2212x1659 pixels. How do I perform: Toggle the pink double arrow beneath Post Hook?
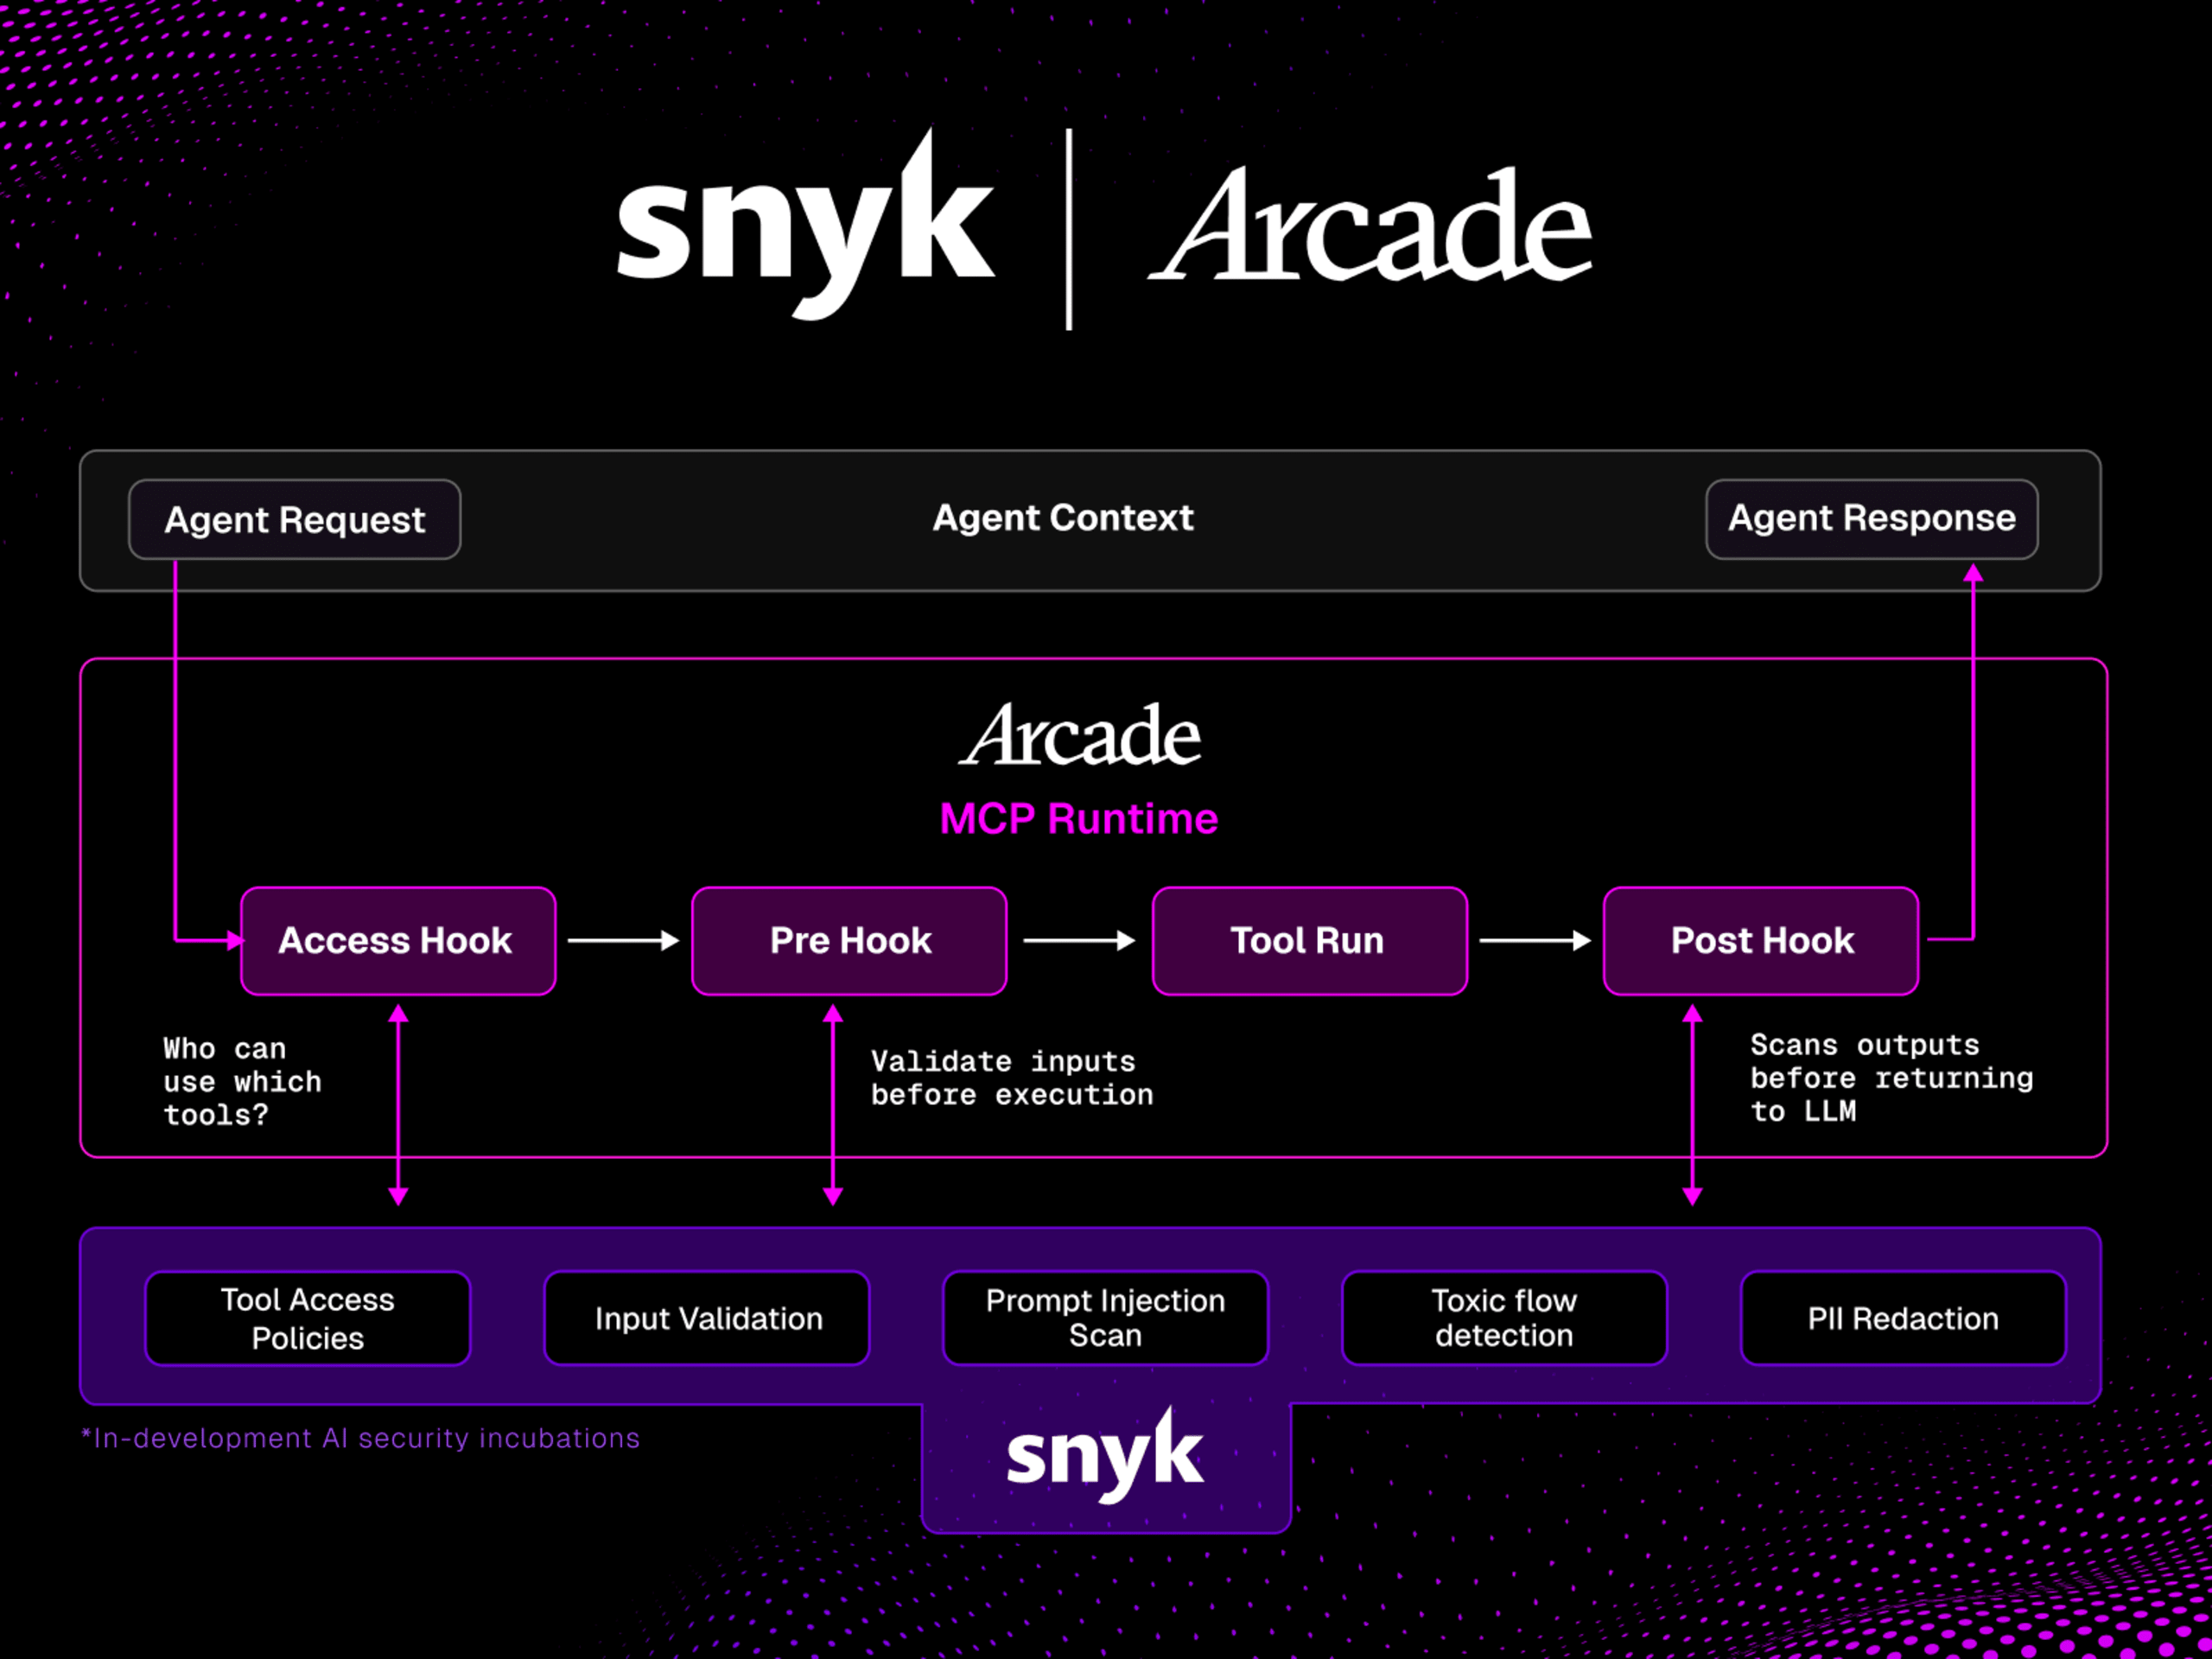point(1692,1105)
